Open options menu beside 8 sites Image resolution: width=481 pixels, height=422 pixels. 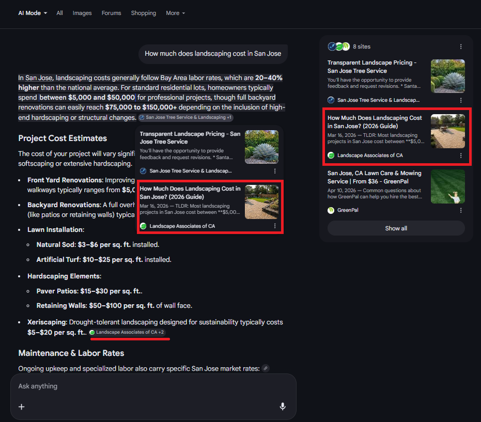tap(461, 46)
